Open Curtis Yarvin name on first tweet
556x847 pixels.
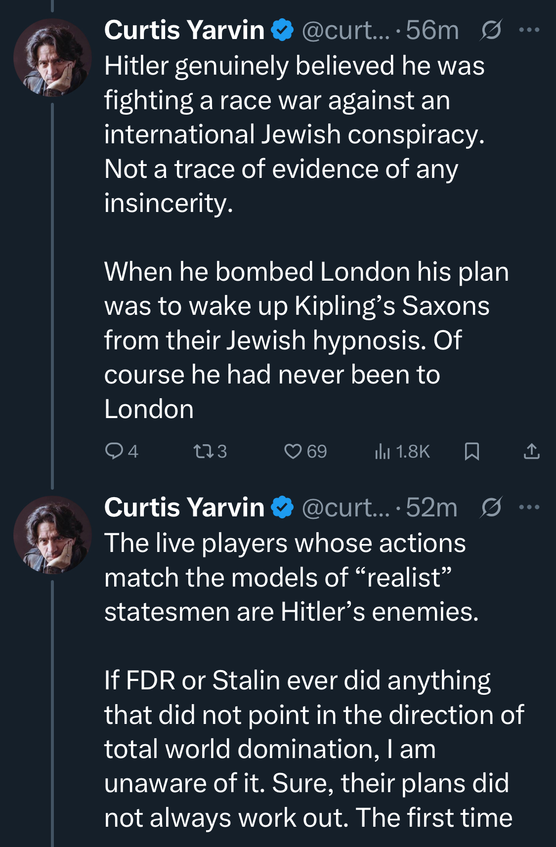click(184, 30)
